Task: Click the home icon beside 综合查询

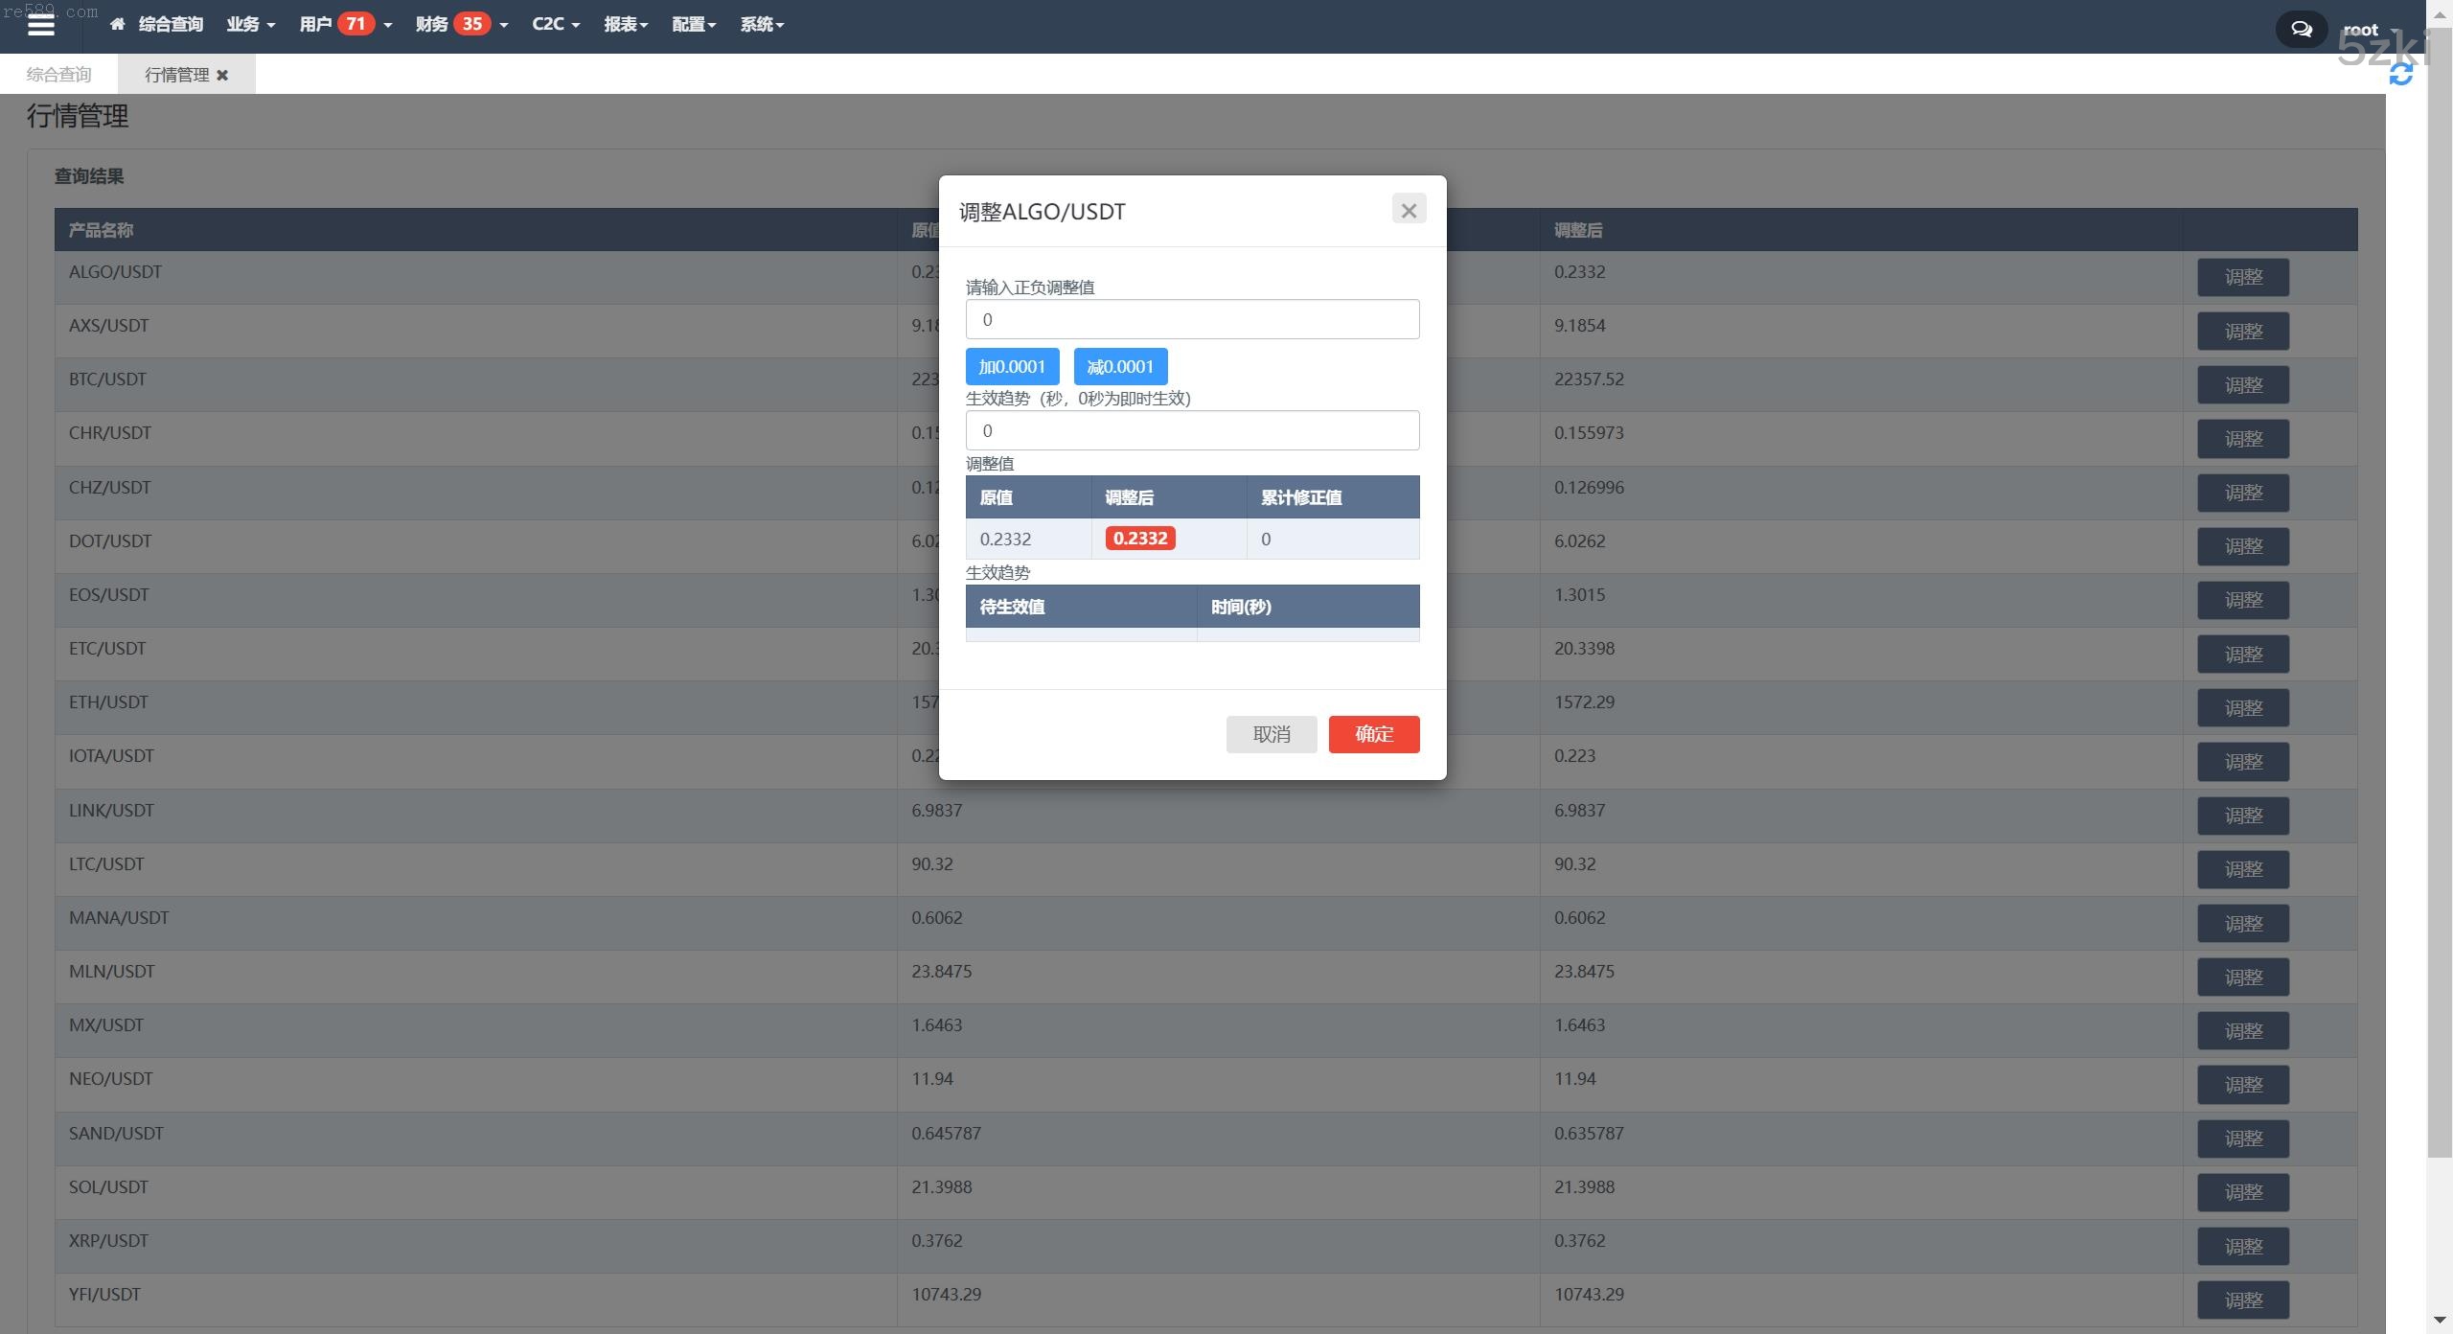Action: pos(117,25)
